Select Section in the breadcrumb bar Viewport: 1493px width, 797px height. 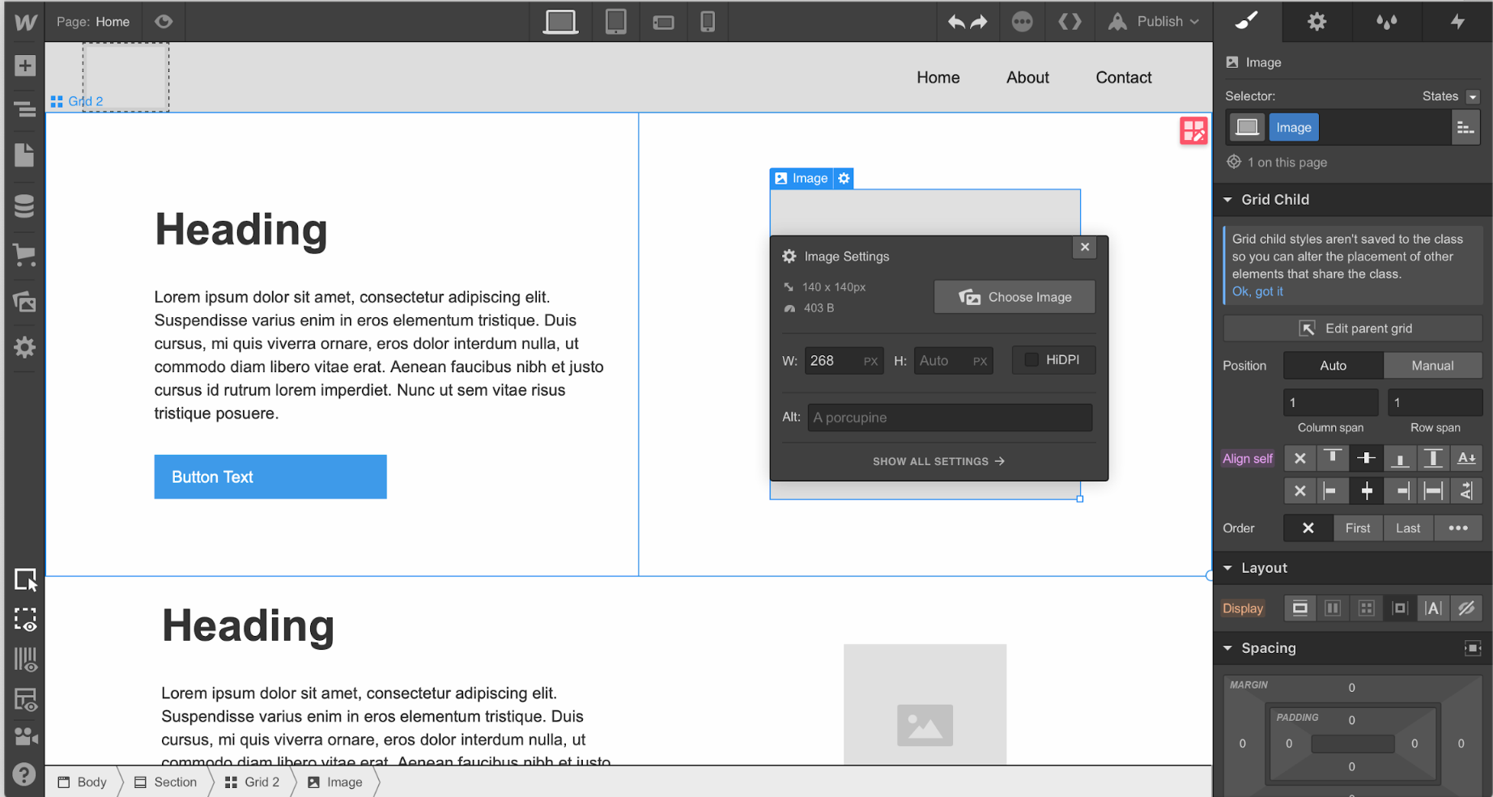point(166,782)
